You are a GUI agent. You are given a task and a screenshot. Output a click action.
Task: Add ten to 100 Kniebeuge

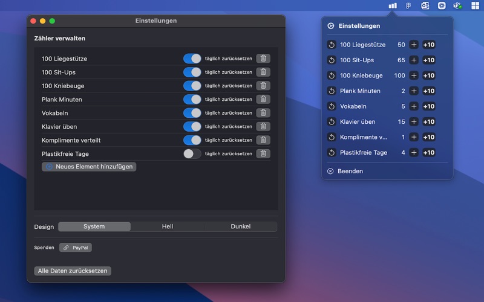429,75
